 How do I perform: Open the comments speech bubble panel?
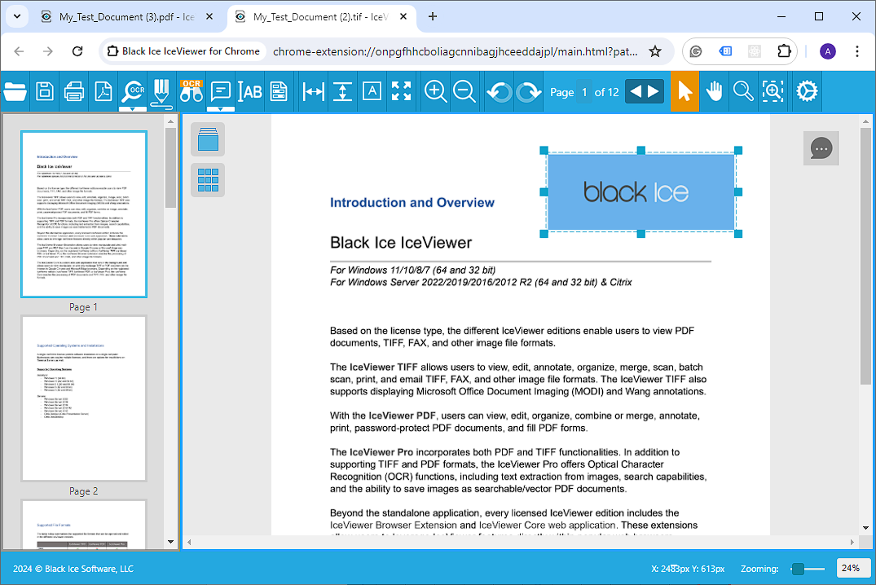pos(821,148)
